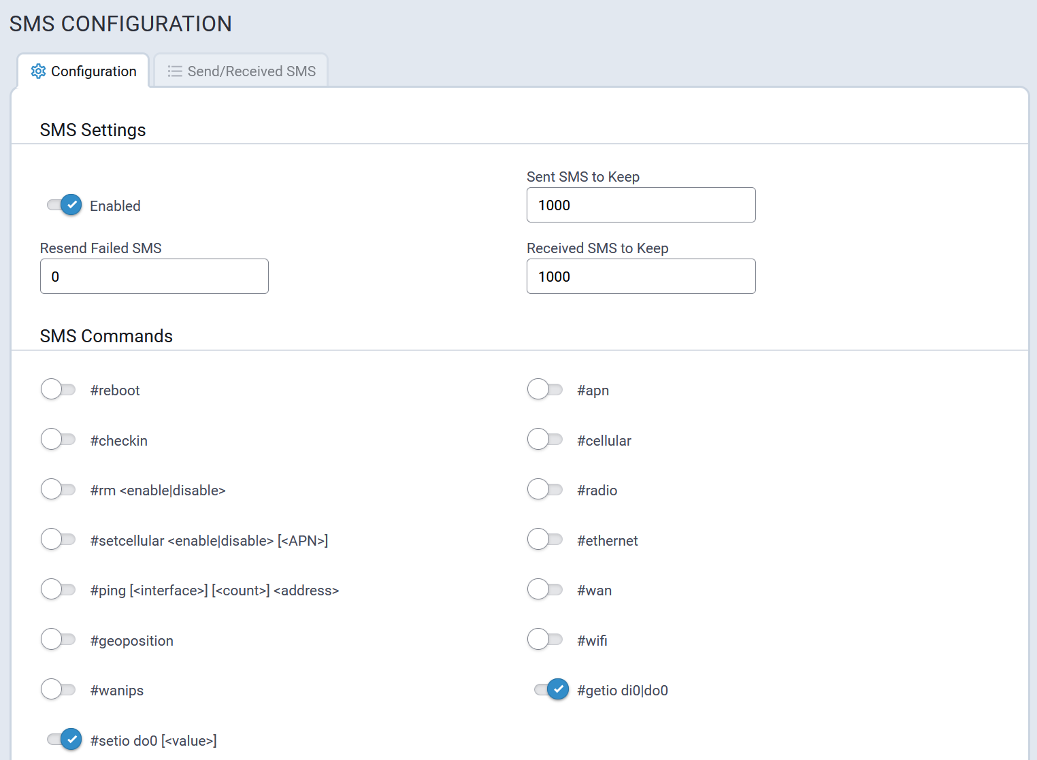Viewport: 1037px width, 760px height.
Task: Turn on the #geoposition command
Action: click(59, 640)
